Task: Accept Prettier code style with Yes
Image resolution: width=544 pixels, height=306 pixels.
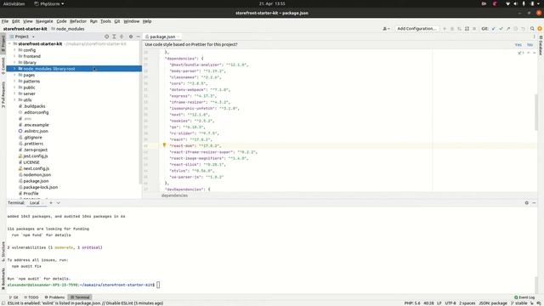Action: point(518,45)
